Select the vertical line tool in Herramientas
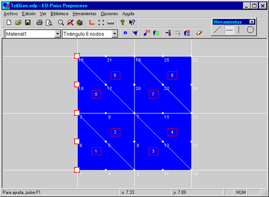 click(x=239, y=30)
